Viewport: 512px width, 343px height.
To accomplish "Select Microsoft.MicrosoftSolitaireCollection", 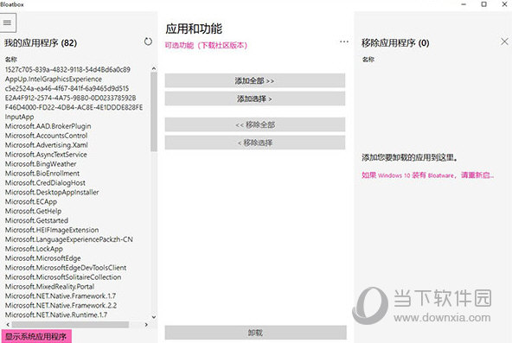I will coord(63,277).
